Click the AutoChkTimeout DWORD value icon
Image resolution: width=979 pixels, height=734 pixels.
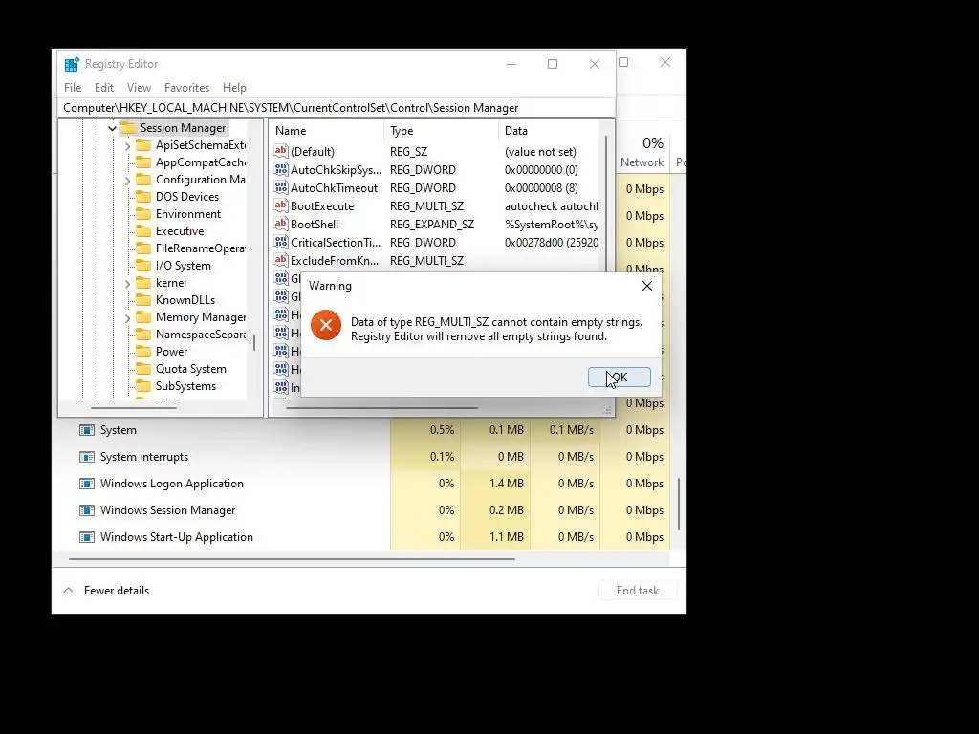click(x=281, y=187)
